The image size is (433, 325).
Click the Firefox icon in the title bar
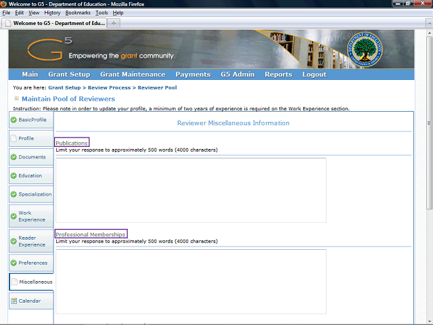click(3, 4)
